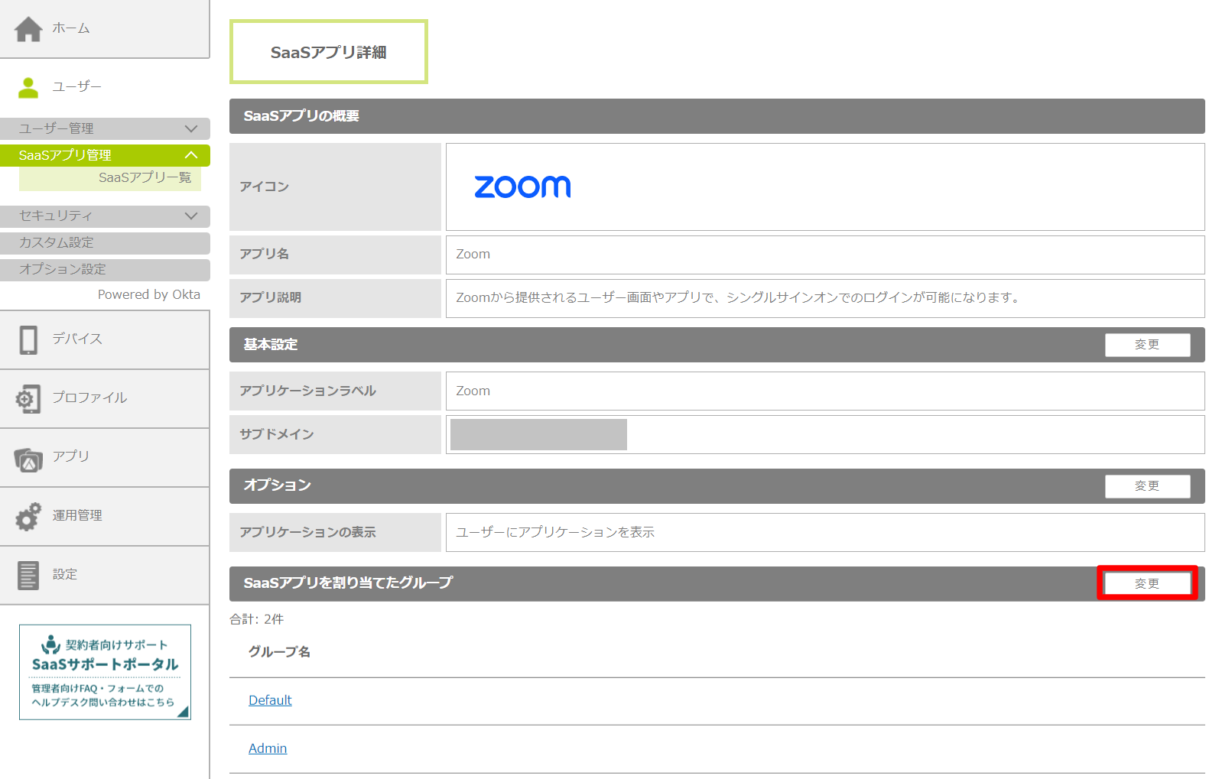Screen dimensions: 1232x779
Task: Click the green User person icon
Action: point(28,88)
